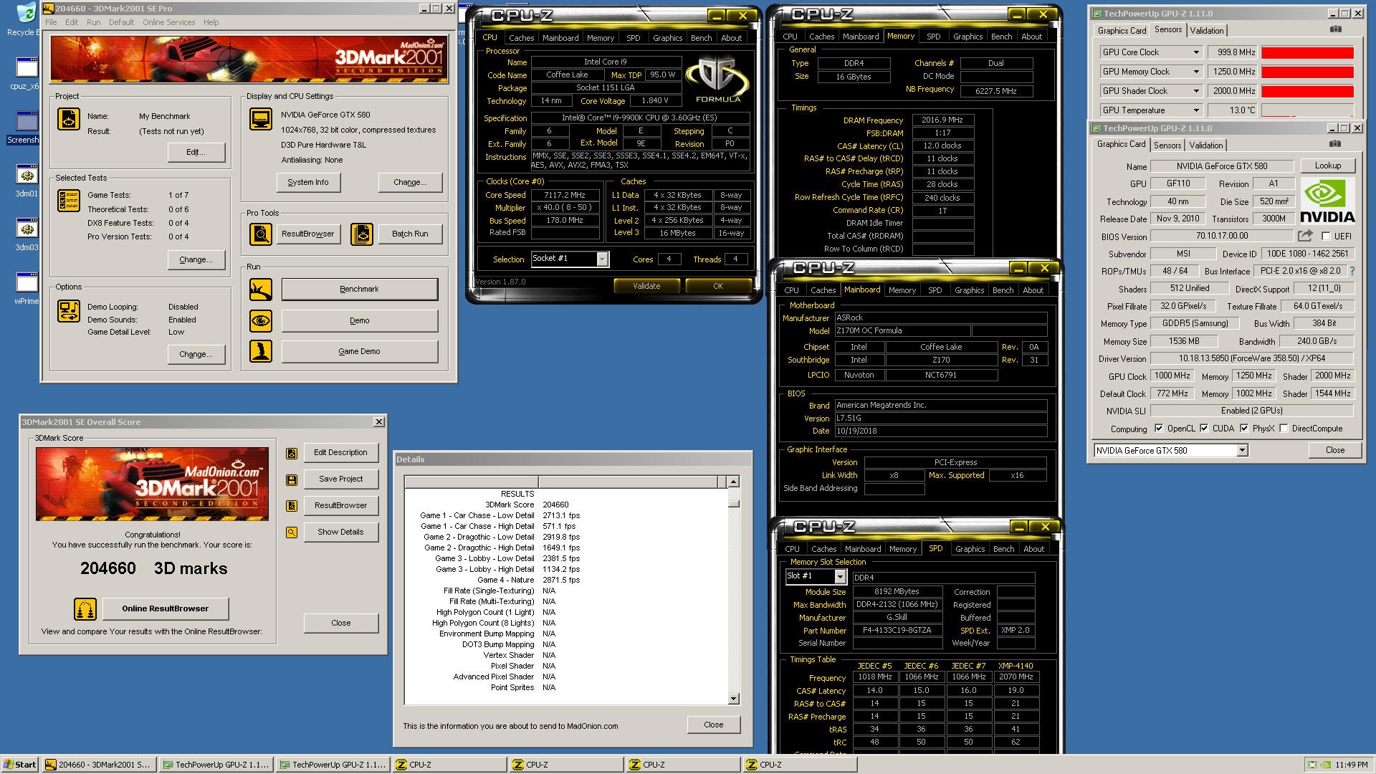
Task: Open the NVIDIA GeForce GTX 580 GPU selector dropdown
Action: (x=1242, y=450)
